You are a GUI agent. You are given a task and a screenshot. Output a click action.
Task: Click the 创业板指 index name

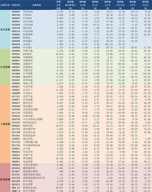tap(28, 34)
